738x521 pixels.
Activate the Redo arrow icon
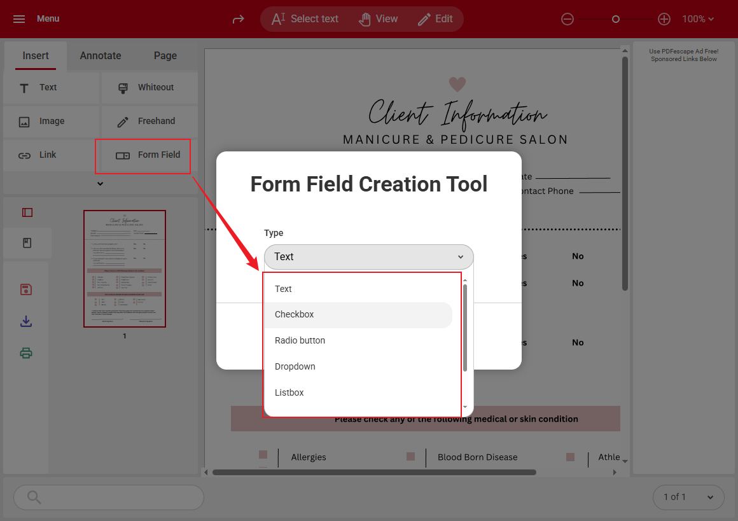(238, 19)
